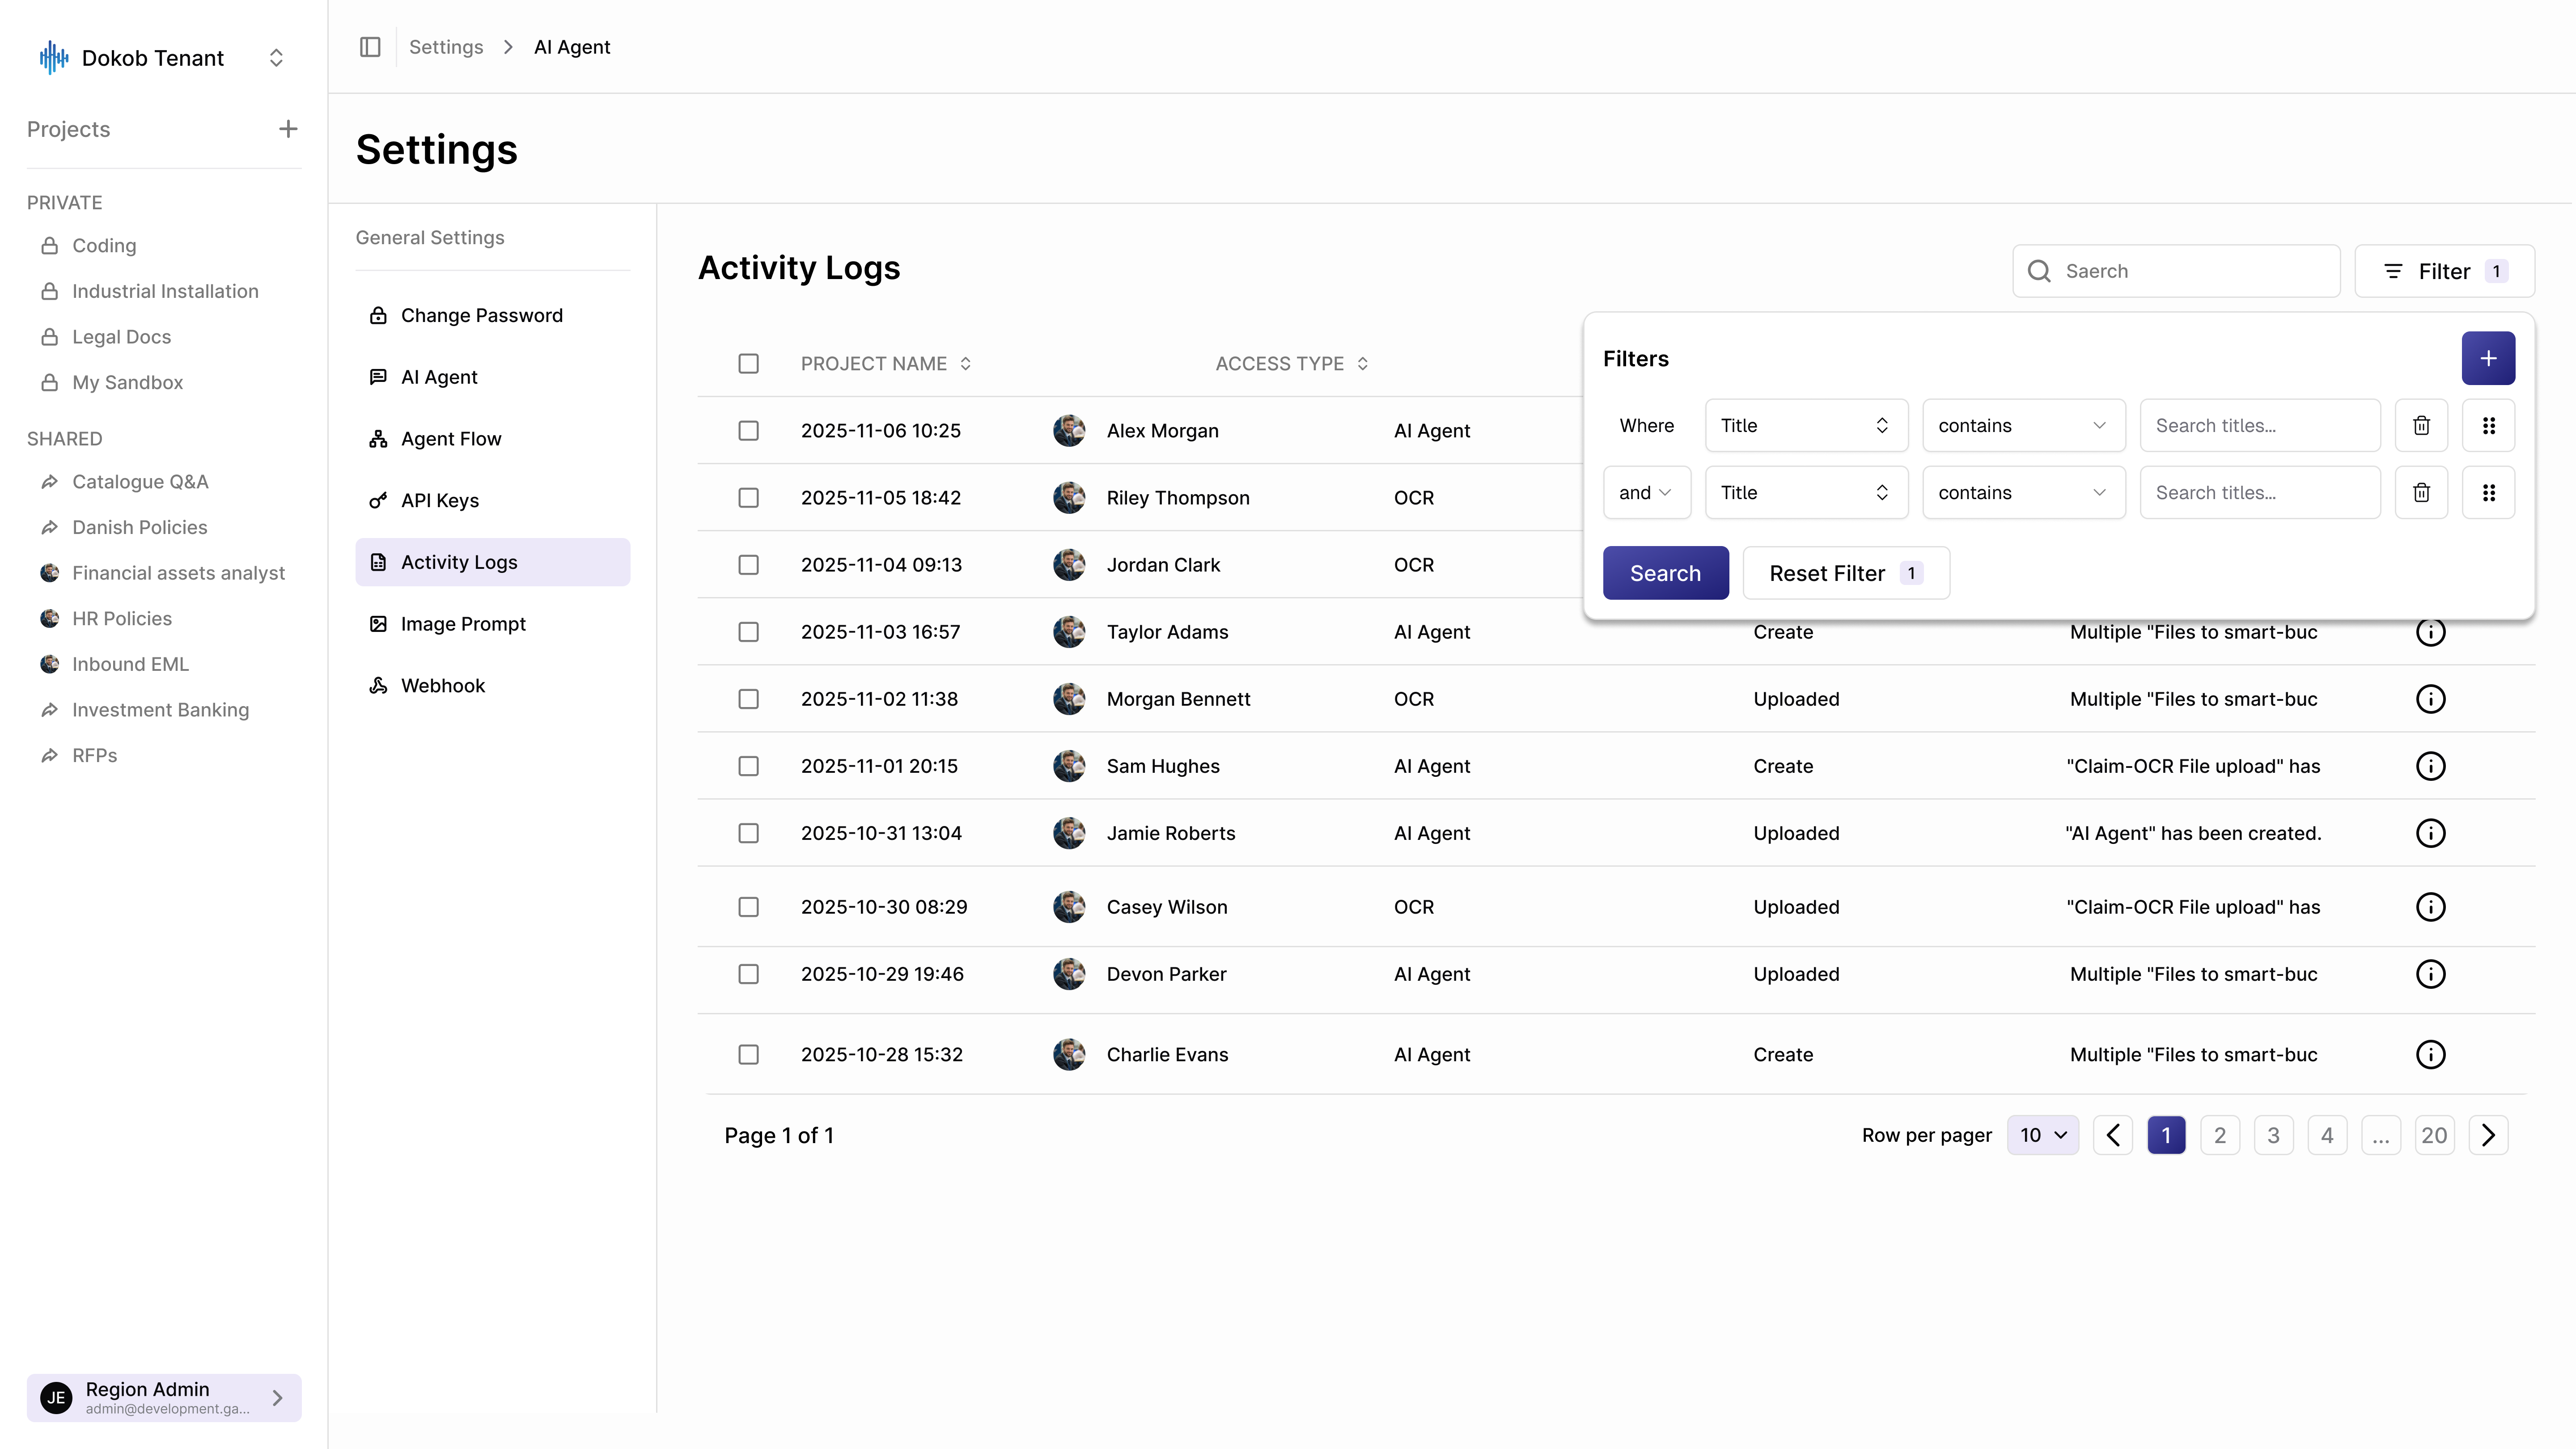Click the Dokob Tenant logo icon
The height and width of the screenshot is (1449, 2576).
(x=54, y=58)
